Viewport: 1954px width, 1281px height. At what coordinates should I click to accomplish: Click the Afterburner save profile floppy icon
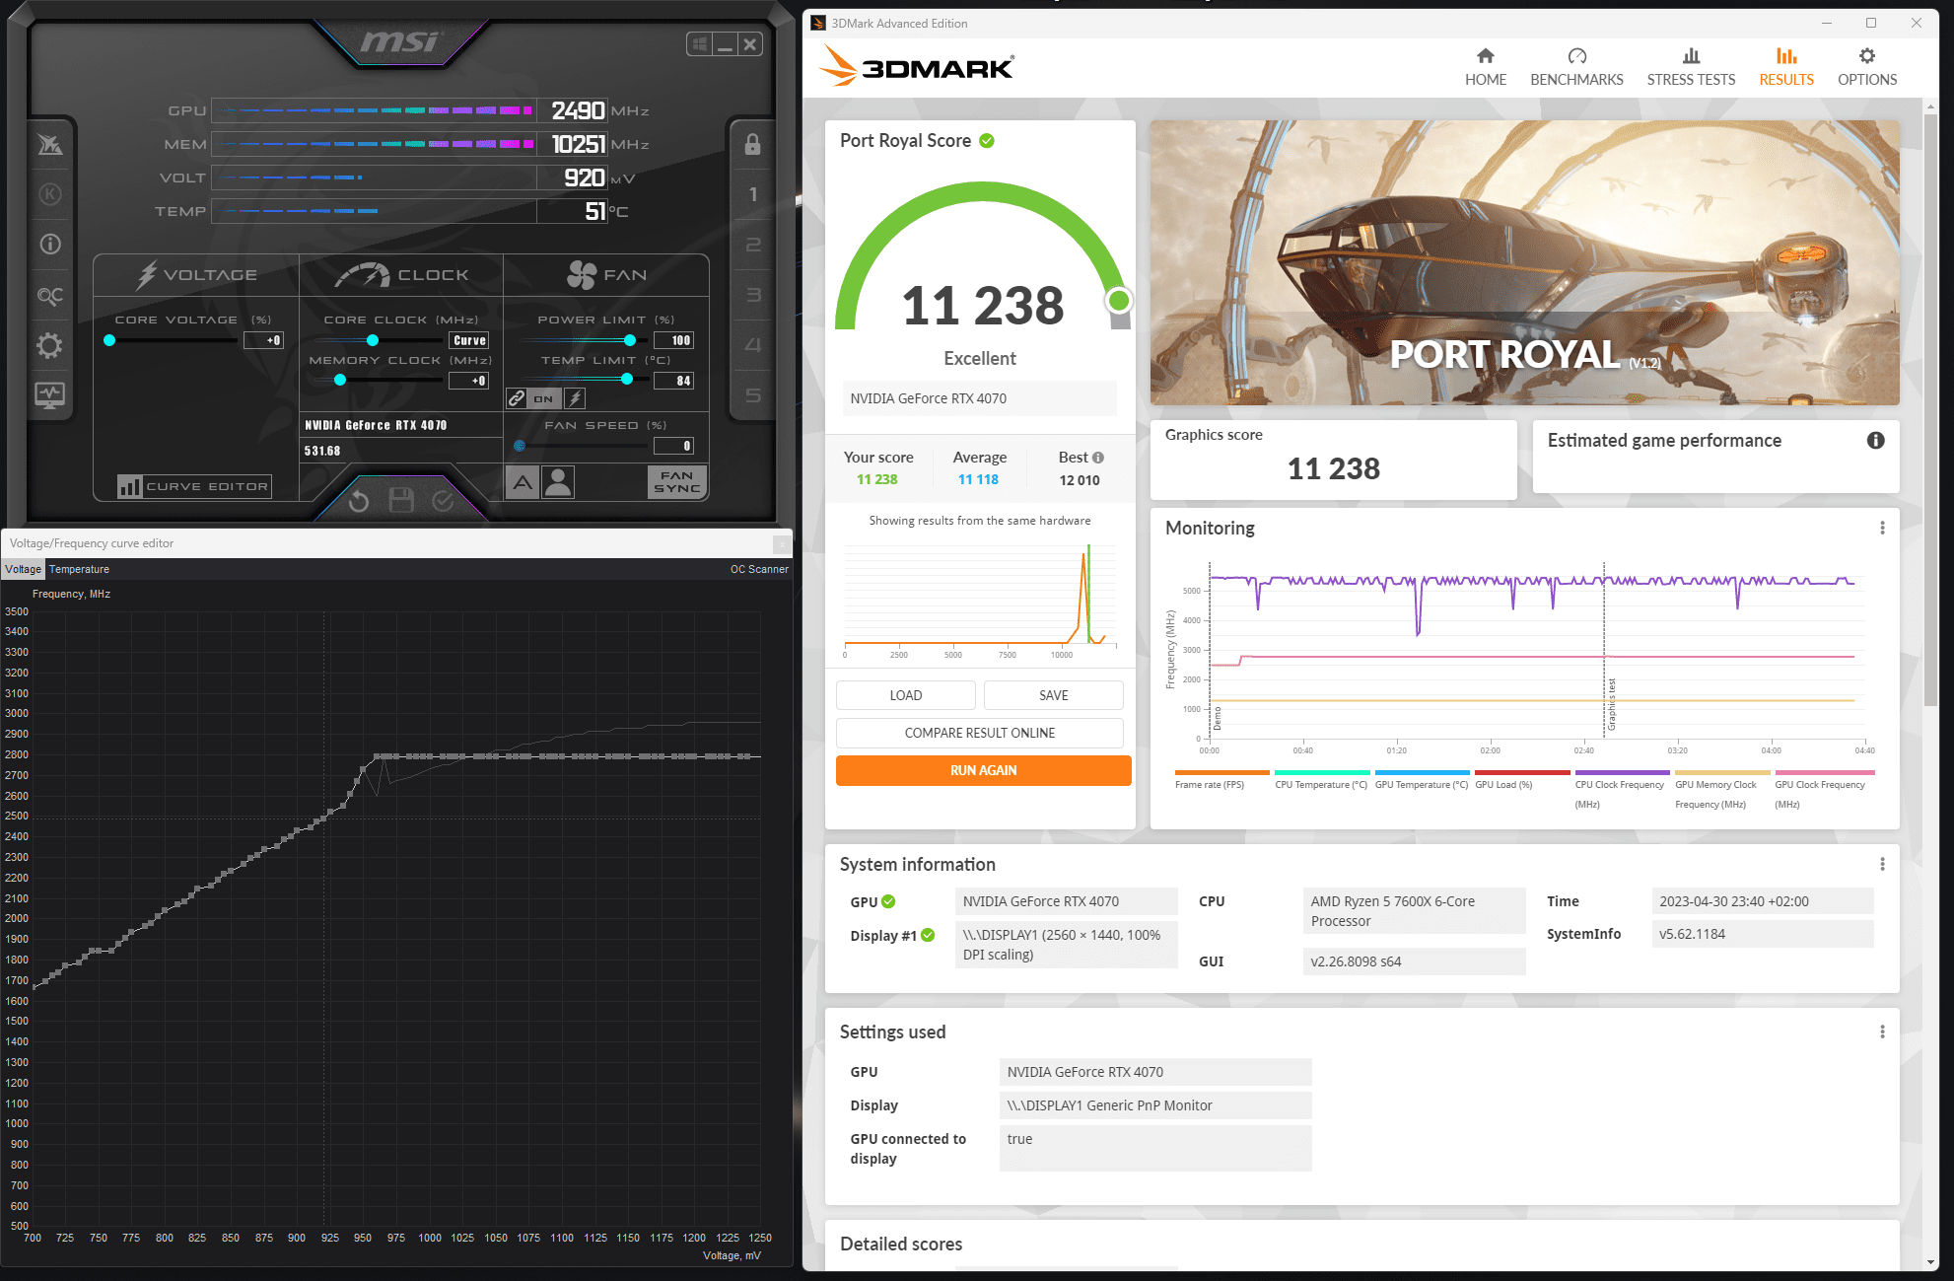pos(401,501)
